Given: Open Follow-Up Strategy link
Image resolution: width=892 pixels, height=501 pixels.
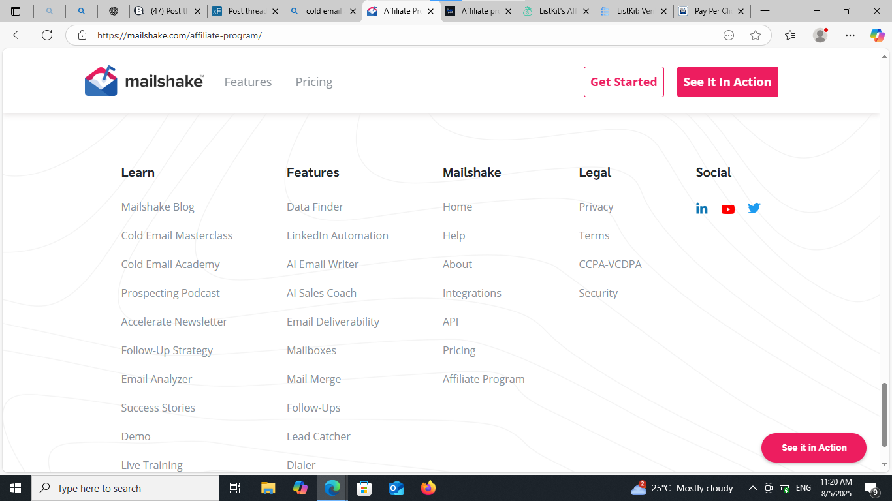Looking at the screenshot, I should pyautogui.click(x=167, y=350).
